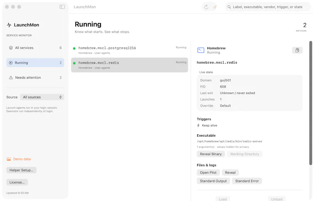Click the refresh services icon

[206, 7]
